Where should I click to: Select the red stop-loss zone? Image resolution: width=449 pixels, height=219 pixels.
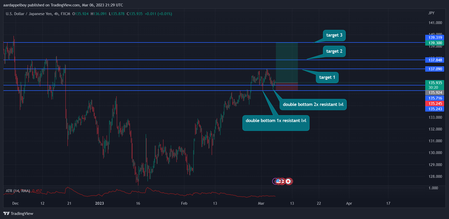(x=287, y=86)
